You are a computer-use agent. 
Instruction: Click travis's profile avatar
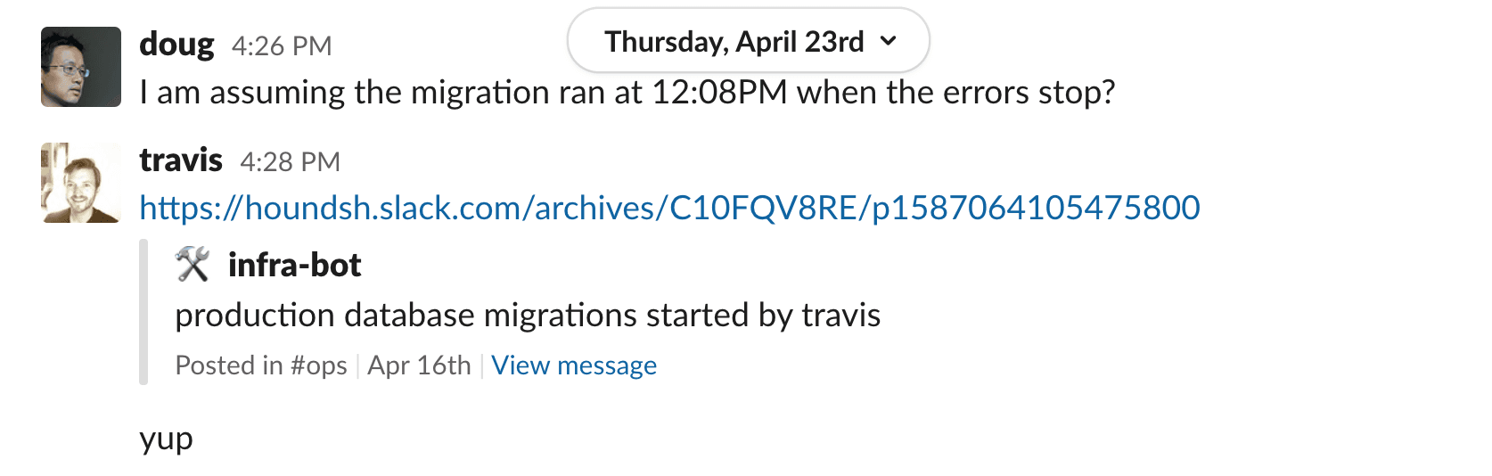tap(81, 182)
